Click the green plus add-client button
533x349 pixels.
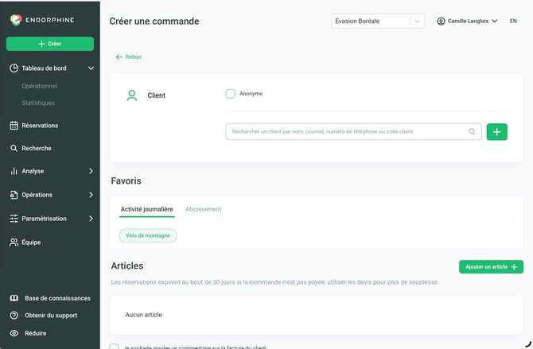(x=497, y=132)
